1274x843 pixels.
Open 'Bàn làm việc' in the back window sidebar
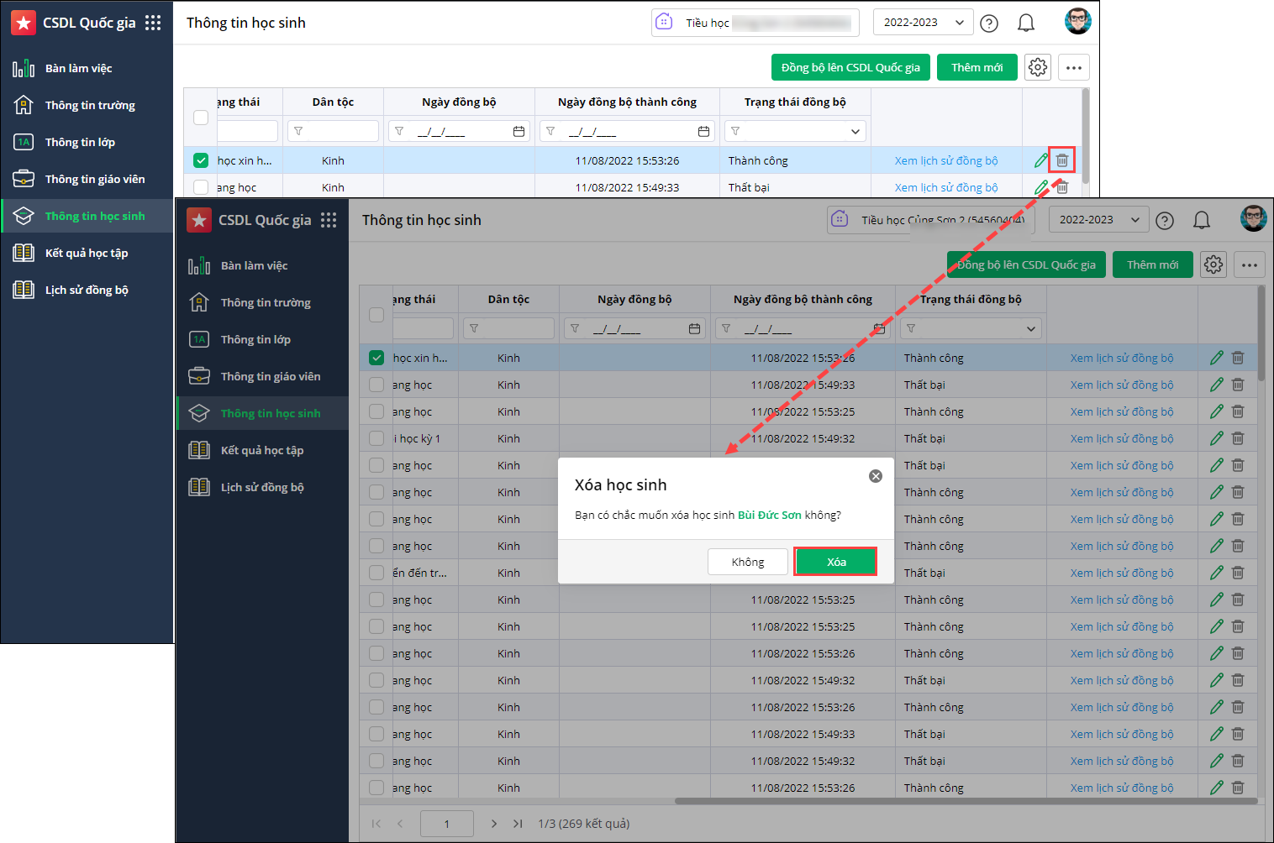[x=87, y=68]
